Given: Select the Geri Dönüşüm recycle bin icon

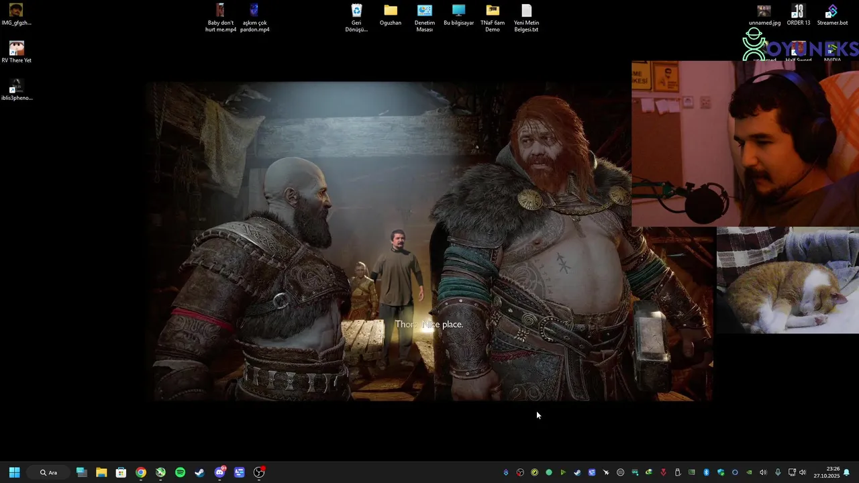Looking at the screenshot, I should coord(356,17).
